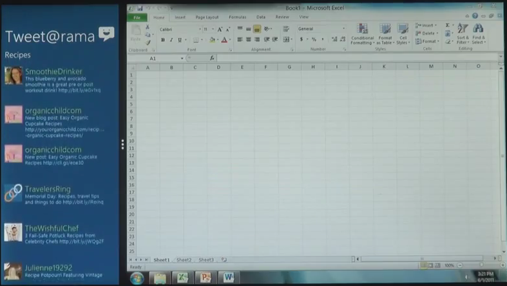Open Word from the taskbar
This screenshot has width=507, height=286.
[x=229, y=278]
